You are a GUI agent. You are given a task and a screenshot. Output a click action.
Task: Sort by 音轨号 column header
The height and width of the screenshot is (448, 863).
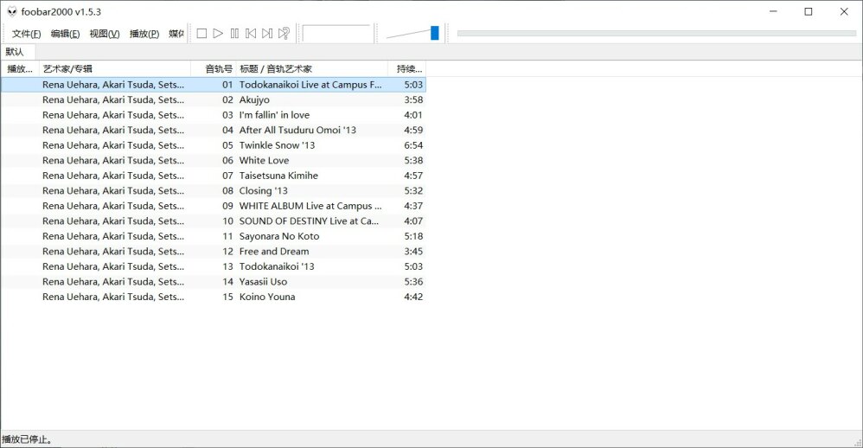(213, 69)
